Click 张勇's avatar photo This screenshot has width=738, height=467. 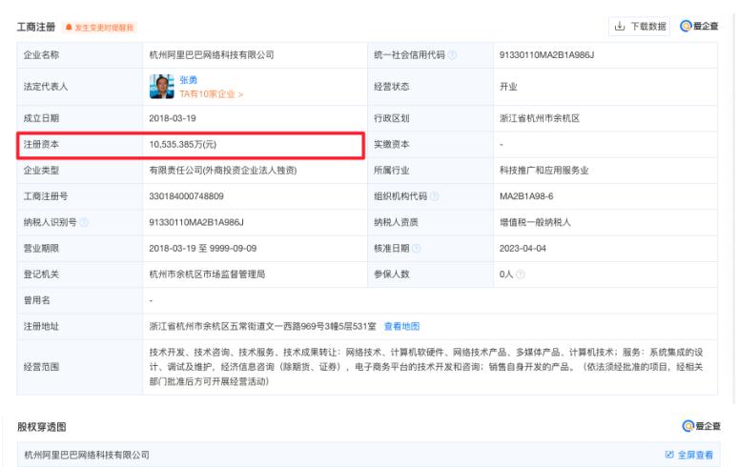163,89
